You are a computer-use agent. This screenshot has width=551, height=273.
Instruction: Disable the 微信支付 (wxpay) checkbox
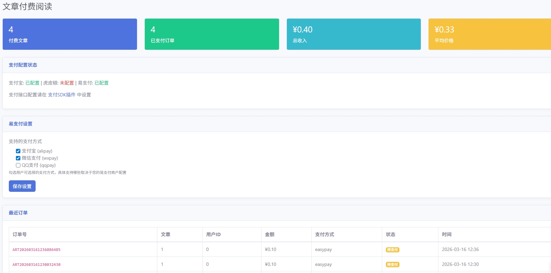[18, 158]
